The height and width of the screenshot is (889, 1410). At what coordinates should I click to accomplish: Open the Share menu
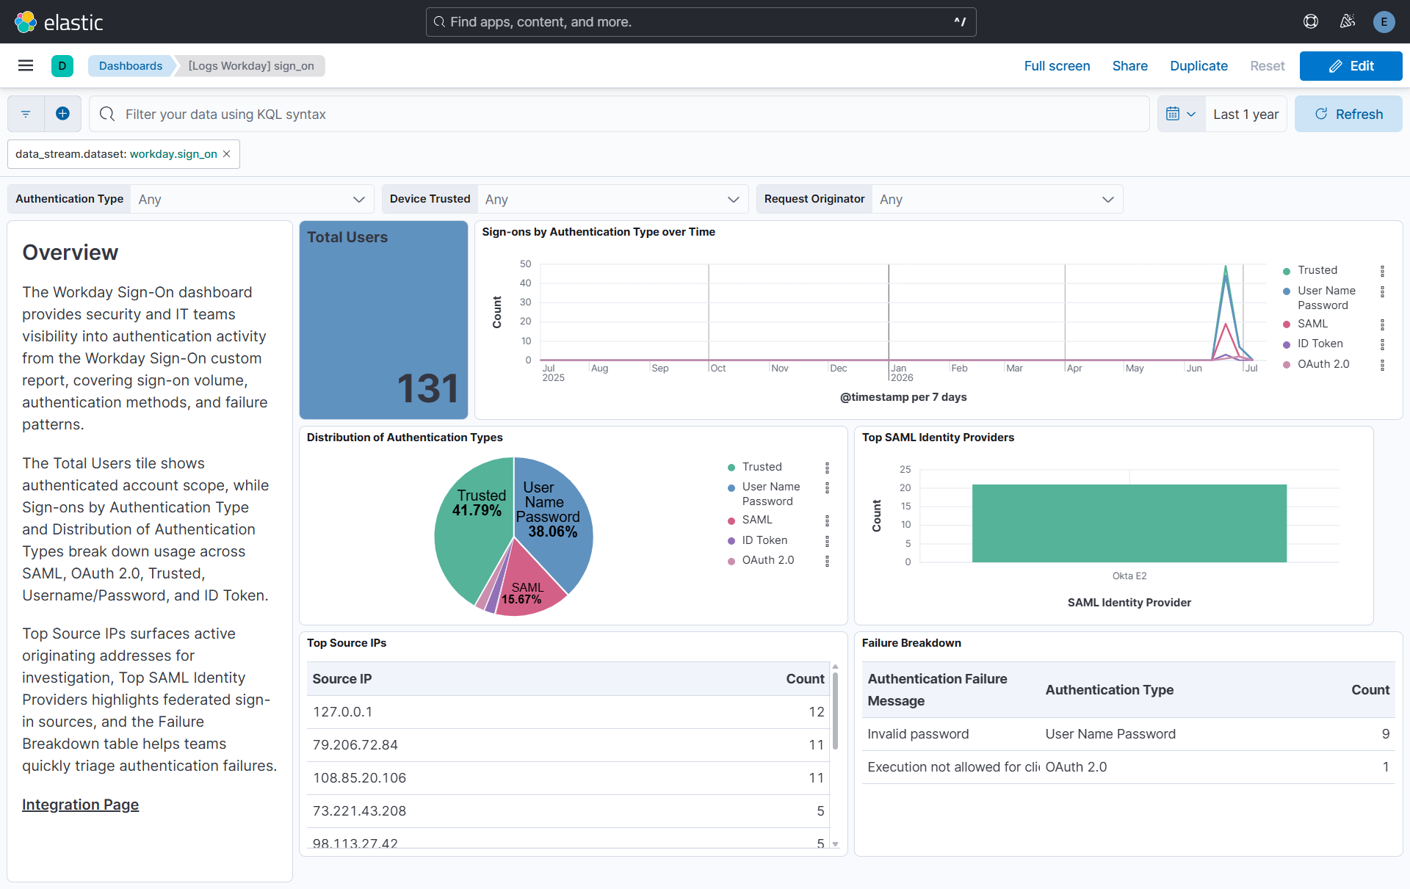point(1129,66)
